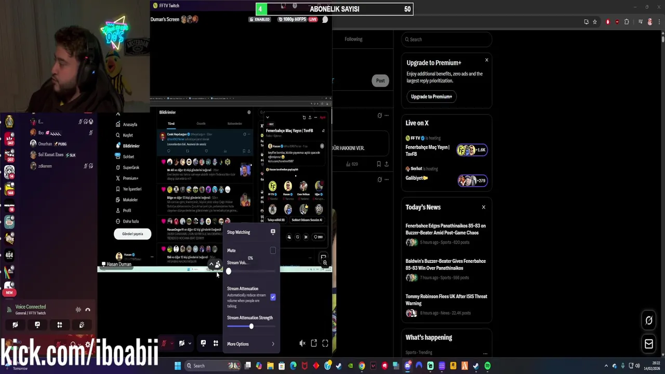Open Spotify from the taskbar
The height and width of the screenshot is (374, 665).
point(487,366)
